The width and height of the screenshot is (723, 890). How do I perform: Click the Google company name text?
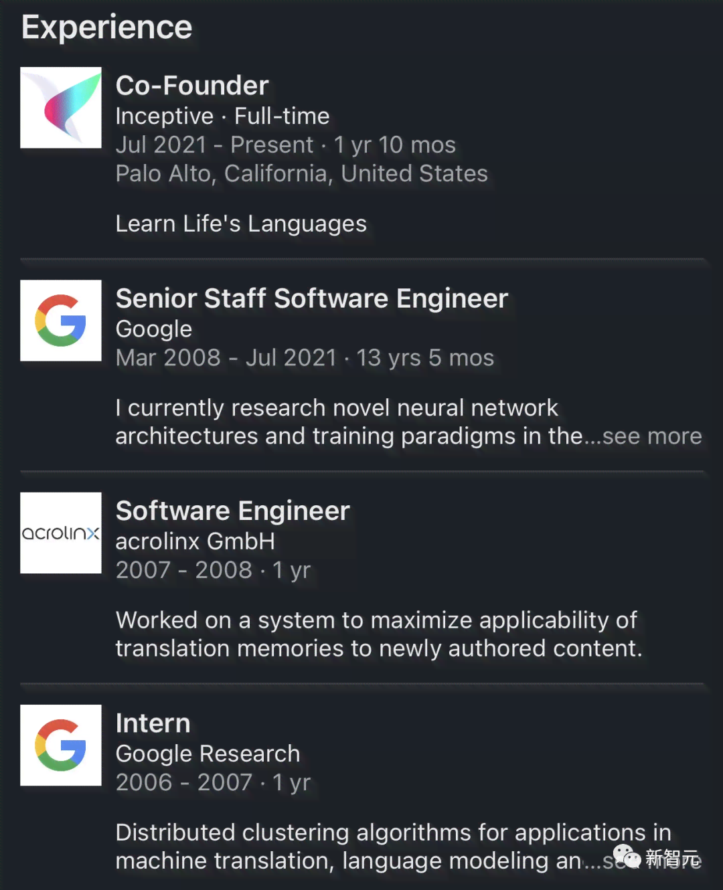[154, 329]
